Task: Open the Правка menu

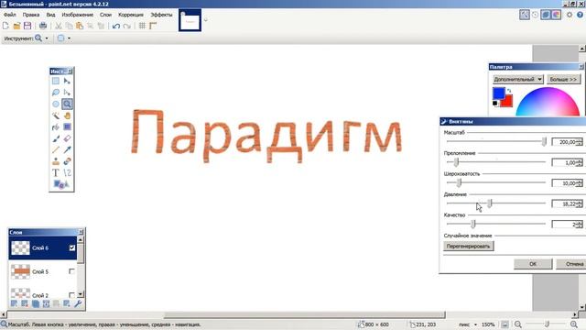Action: pos(30,15)
